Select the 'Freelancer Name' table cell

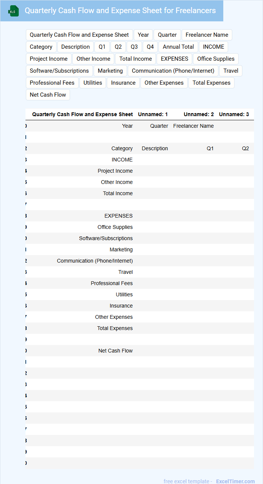[x=194, y=126]
